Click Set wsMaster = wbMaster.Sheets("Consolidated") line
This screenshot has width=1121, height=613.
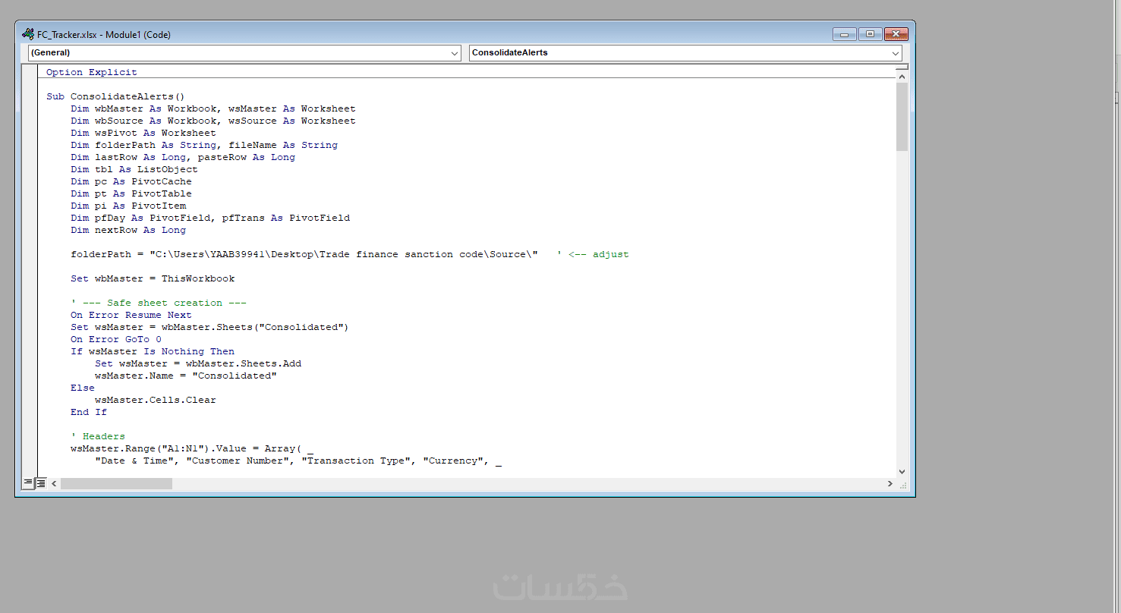[209, 327]
